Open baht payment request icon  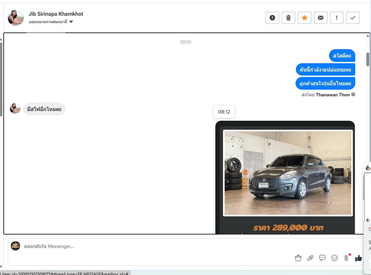[347, 258]
